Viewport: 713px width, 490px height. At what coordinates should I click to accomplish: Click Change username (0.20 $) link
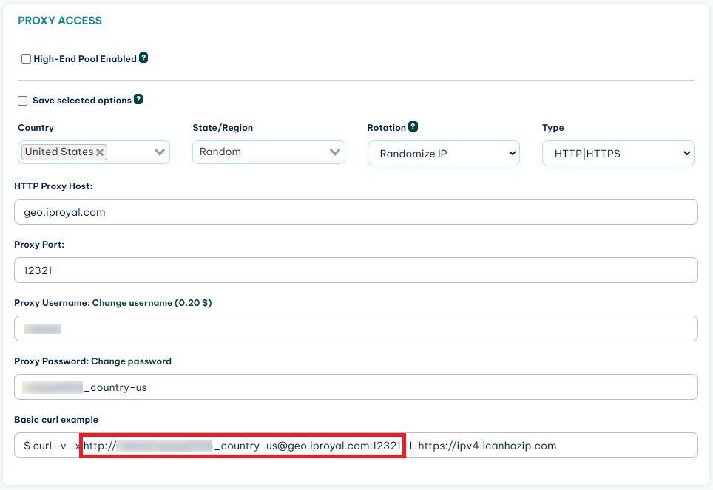152,303
